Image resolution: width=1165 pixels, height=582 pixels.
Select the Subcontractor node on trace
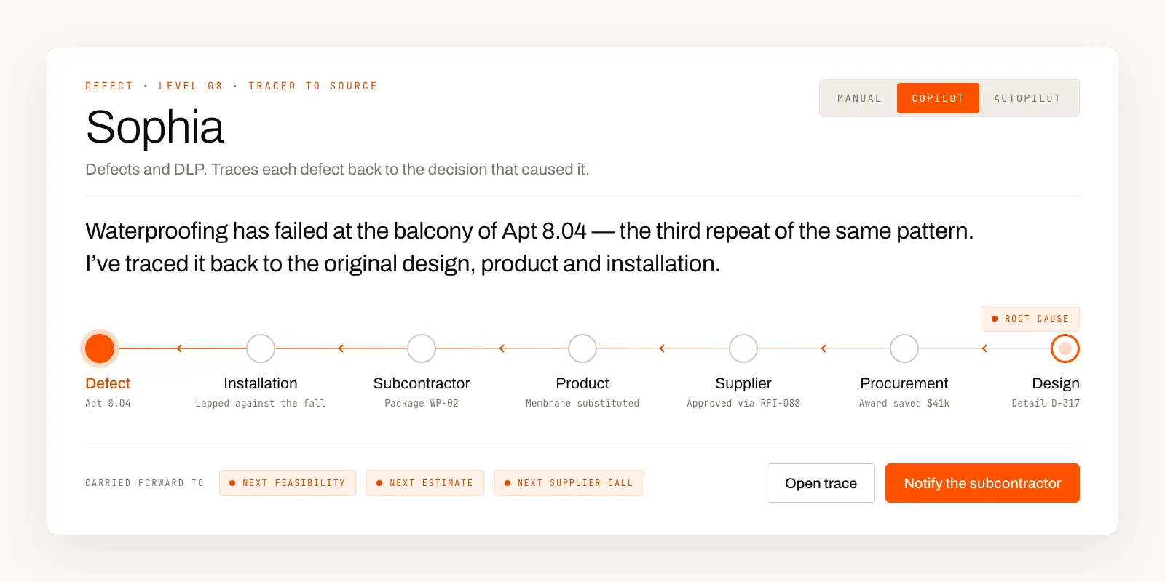click(422, 348)
